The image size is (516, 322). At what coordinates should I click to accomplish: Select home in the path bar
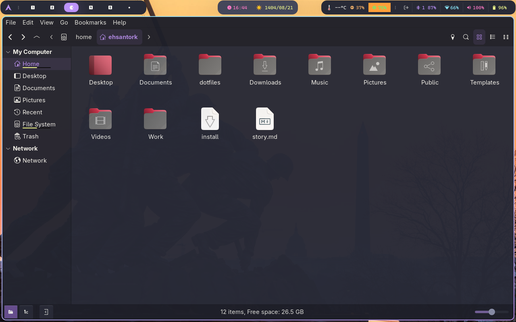pos(83,37)
